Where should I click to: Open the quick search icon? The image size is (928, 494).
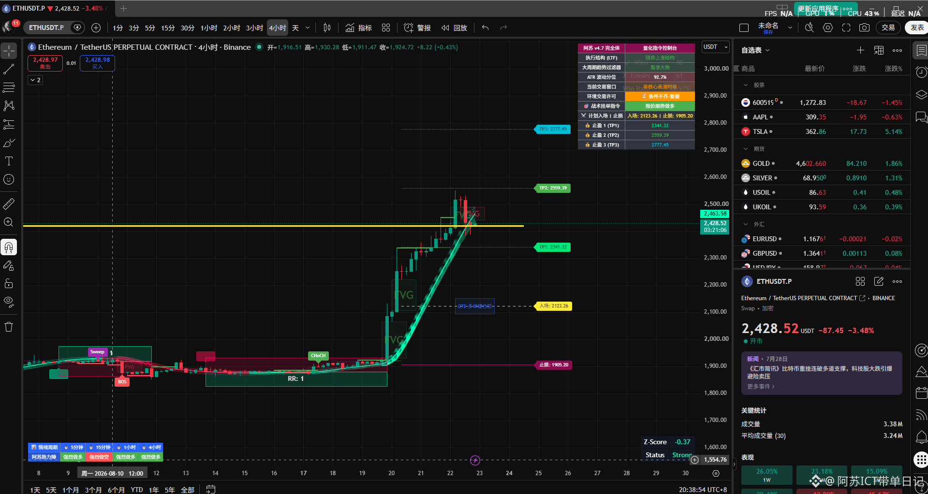tap(809, 28)
